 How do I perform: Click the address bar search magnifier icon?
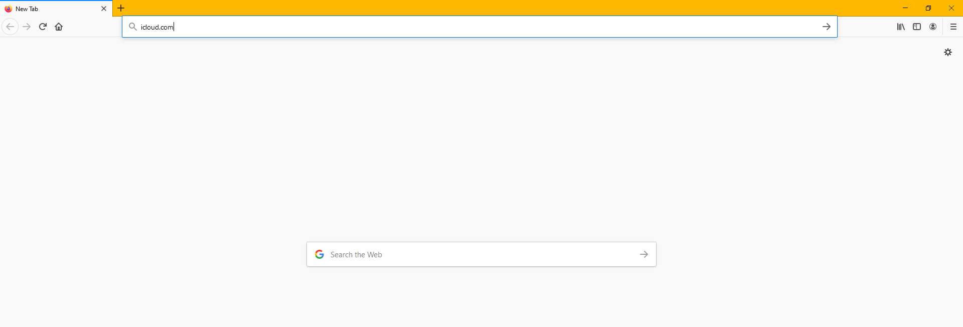click(x=133, y=27)
